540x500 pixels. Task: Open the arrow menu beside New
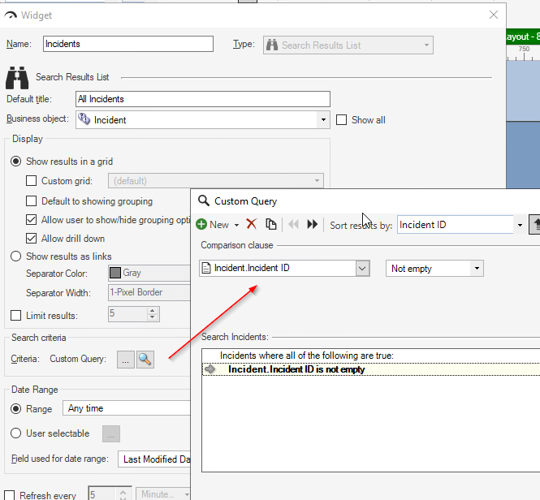pos(236,225)
